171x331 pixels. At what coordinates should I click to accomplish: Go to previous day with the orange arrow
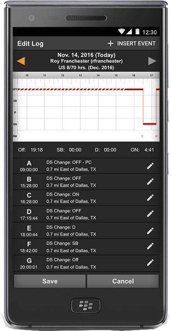click(x=21, y=61)
